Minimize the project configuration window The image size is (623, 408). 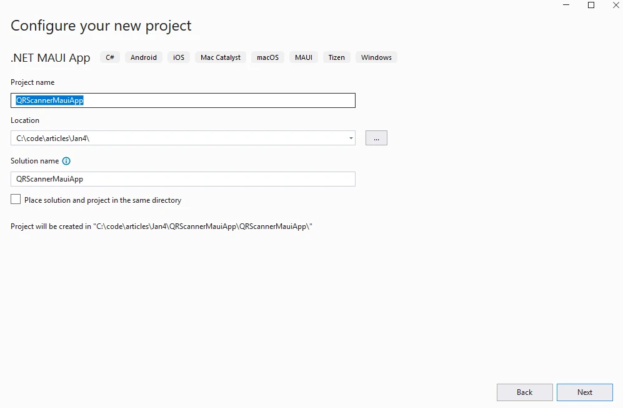pos(567,5)
